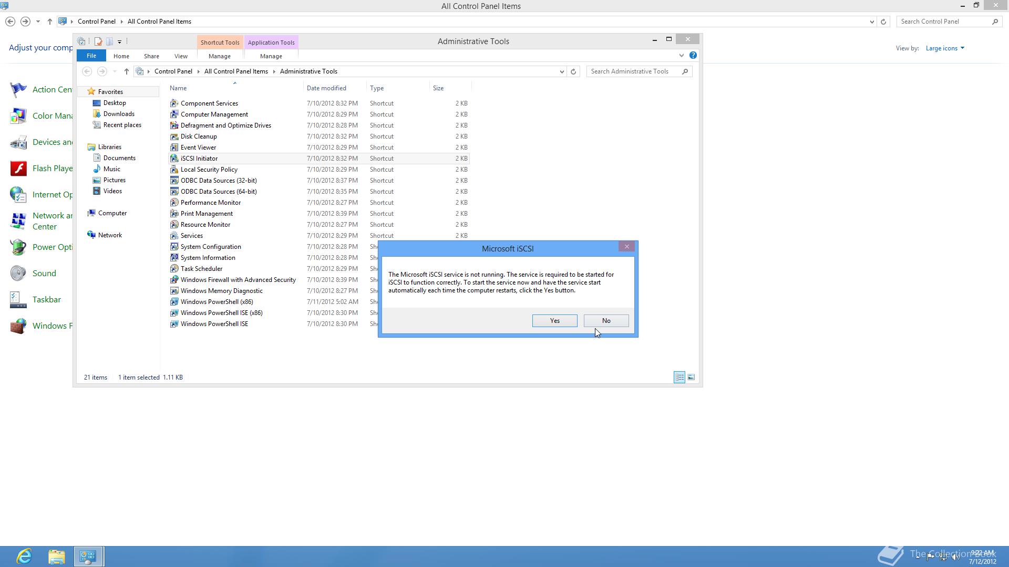The height and width of the screenshot is (567, 1009).
Task: Select ODBC Data Sources (64-bit)
Action: point(219,192)
